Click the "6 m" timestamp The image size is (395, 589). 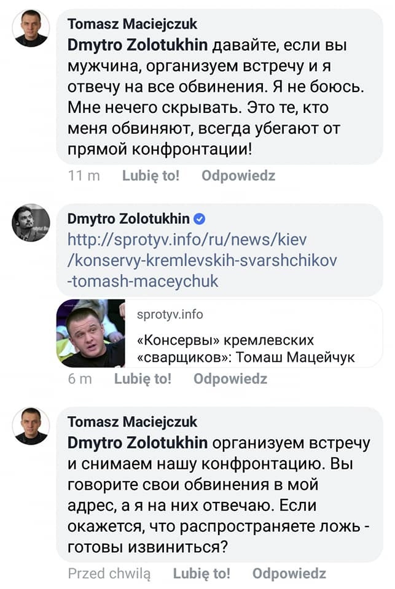[x=80, y=379]
